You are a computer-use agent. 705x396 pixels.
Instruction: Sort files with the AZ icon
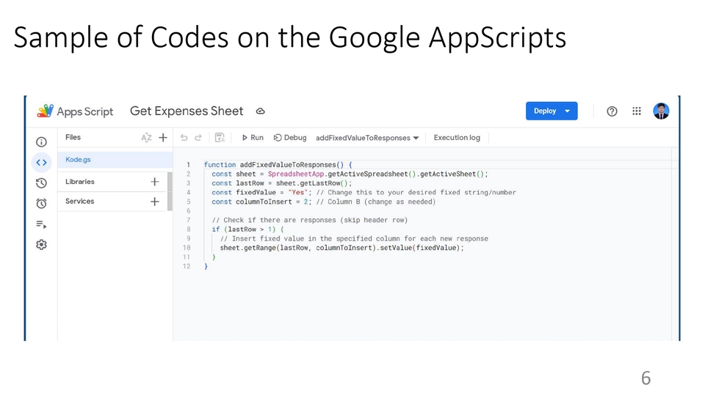[146, 137]
